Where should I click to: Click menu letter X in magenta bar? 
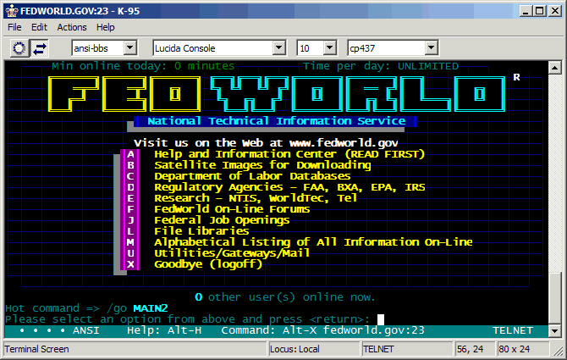pos(130,264)
